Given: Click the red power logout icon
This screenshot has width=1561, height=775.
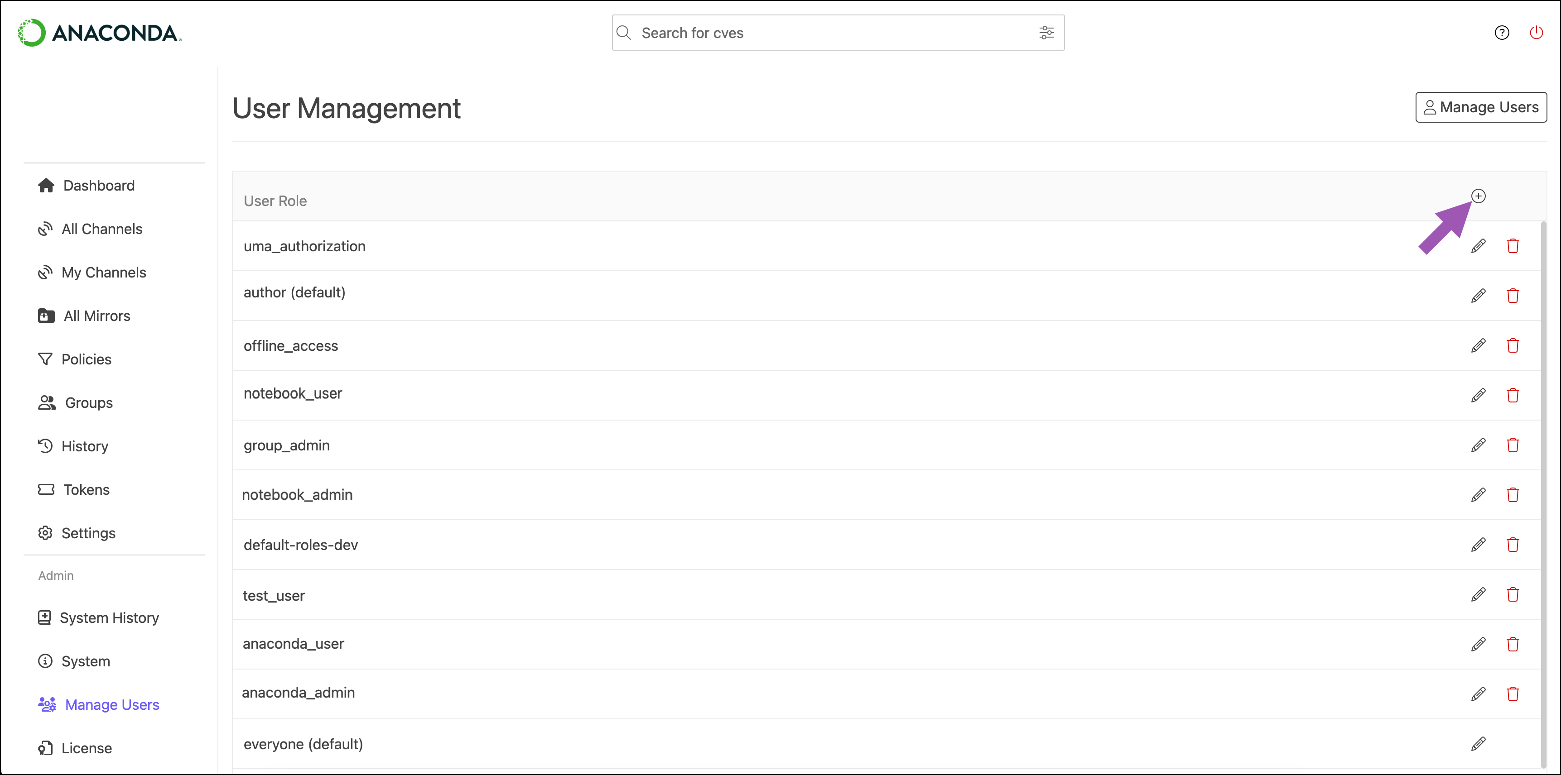Looking at the screenshot, I should coord(1536,33).
